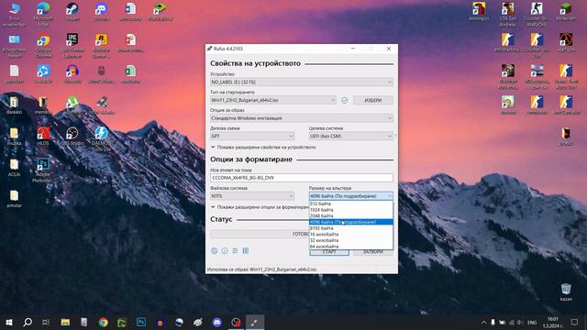The image size is (587, 330).
Task: Open Rufus language selector globe icon
Action: point(214,250)
